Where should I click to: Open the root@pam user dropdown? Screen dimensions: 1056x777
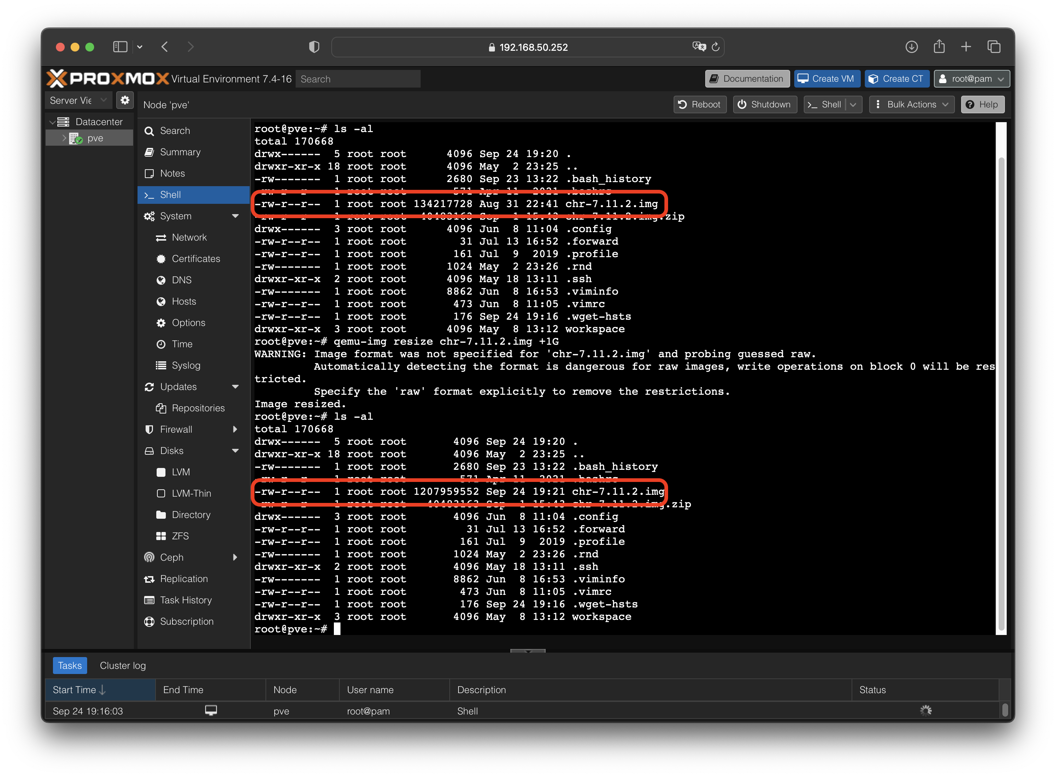pos(971,79)
